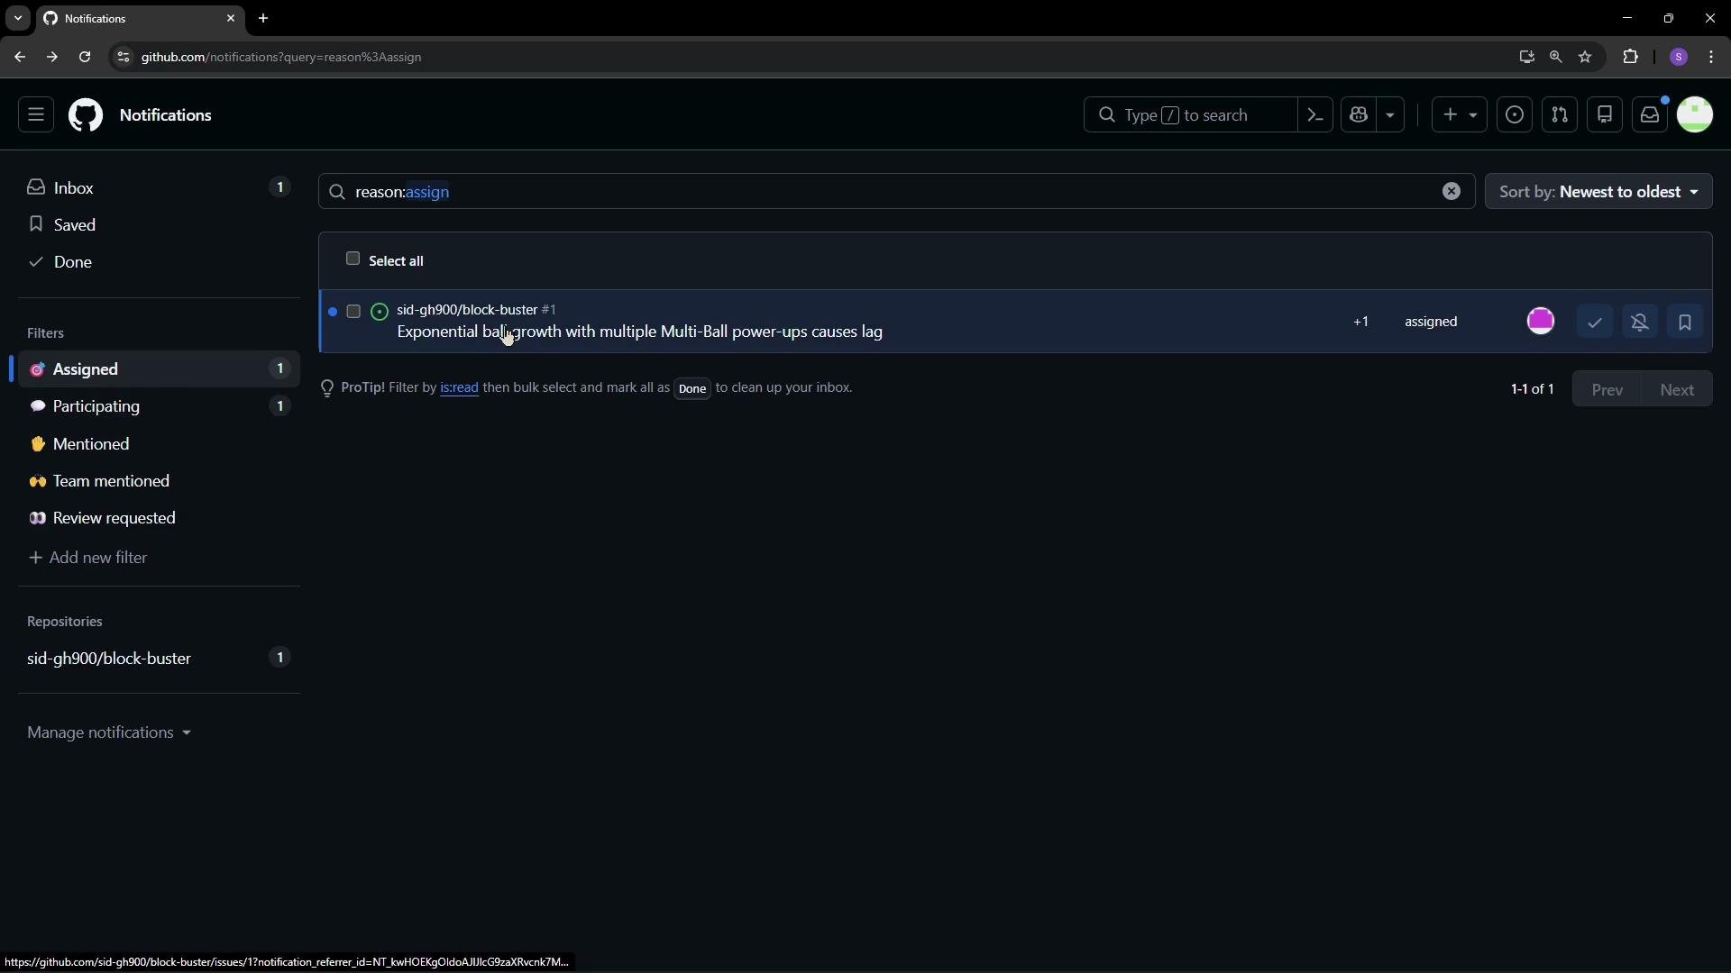The width and height of the screenshot is (1731, 973).
Task: Click Add new filter
Action: (x=88, y=558)
